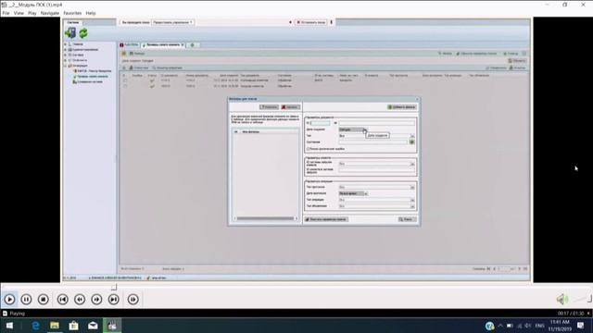
Task: Show hidden system tray icons
Action: click(x=500, y=326)
